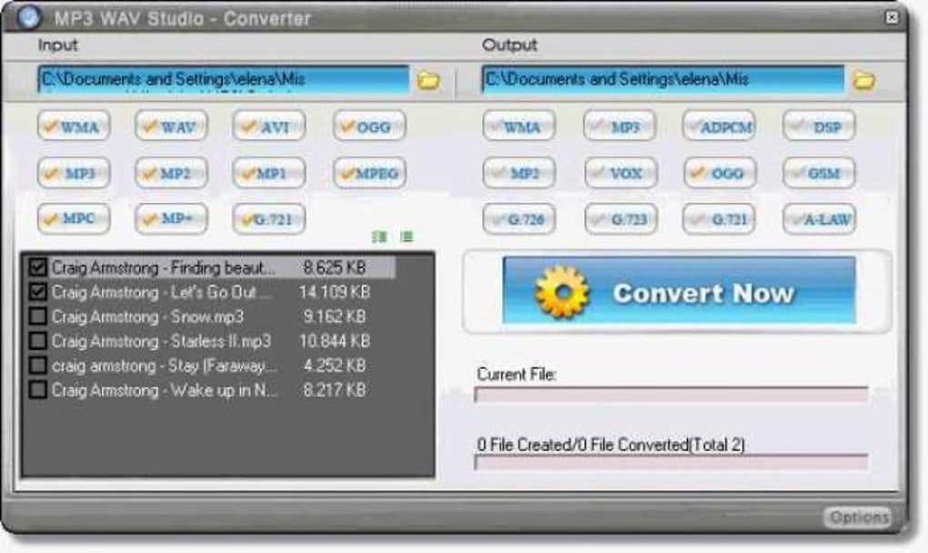Click the 8.217 KB file size
This screenshot has width=928, height=553.
pos(335,390)
